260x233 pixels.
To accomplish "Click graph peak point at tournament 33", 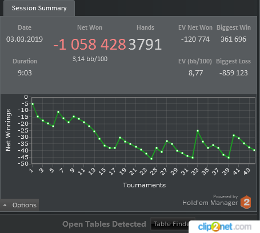I will [x=198, y=131].
